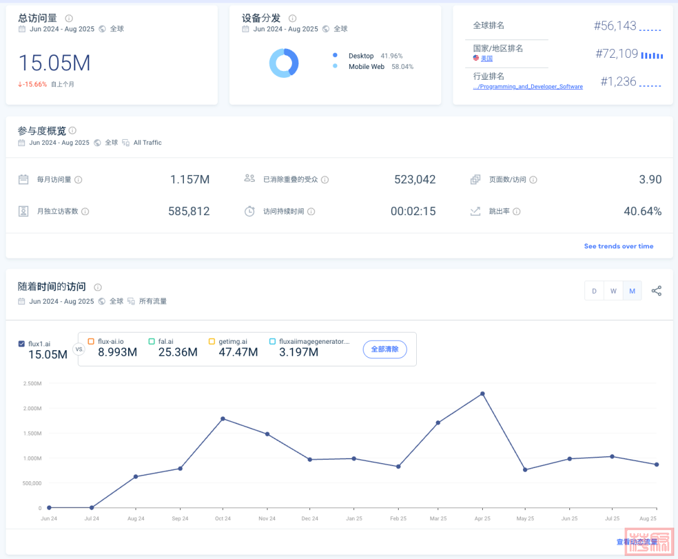Open Programming_and_Developer_Software category link
This screenshot has width=678, height=559.
527,87
